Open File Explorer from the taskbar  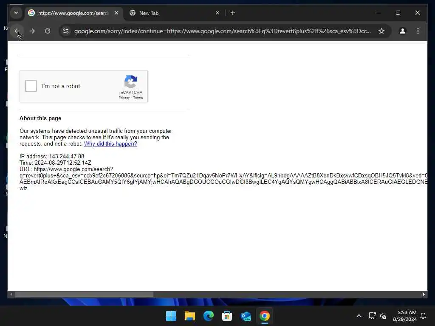coord(190,316)
